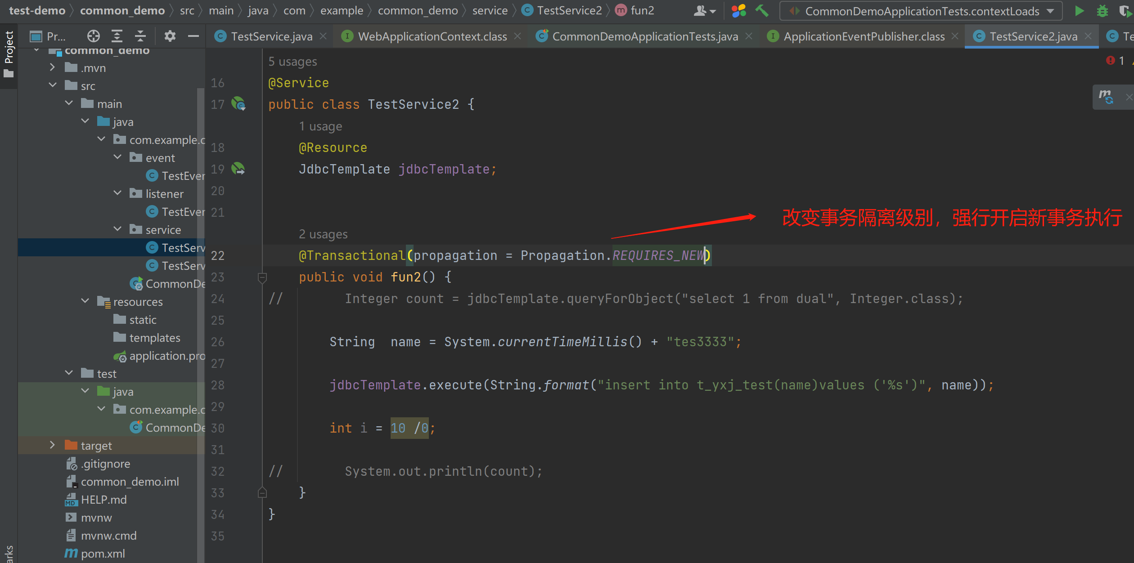
Task: Click Spring bean gutter icon line 17
Action: [x=238, y=104]
